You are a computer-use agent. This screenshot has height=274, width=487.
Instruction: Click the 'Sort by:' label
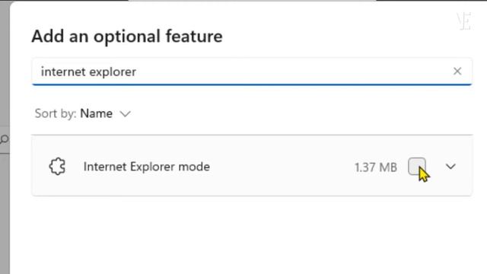[56, 113]
